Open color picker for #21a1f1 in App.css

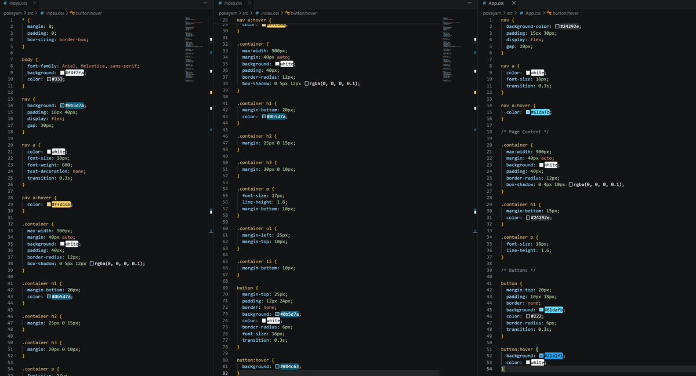point(542,356)
